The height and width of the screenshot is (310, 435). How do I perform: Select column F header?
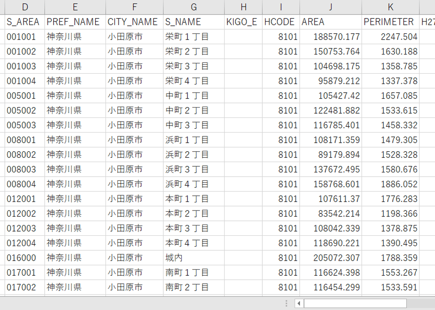(134, 7)
